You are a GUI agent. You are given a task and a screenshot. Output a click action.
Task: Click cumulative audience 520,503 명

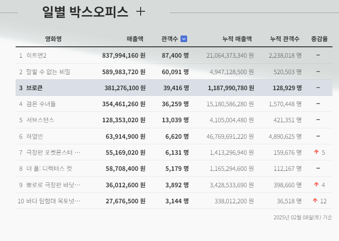tap(287, 72)
